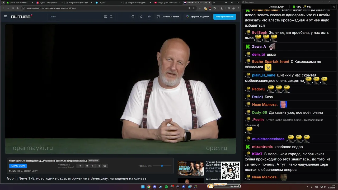Switch to the Загадка ареста Мадуро tab

pos(167,3)
